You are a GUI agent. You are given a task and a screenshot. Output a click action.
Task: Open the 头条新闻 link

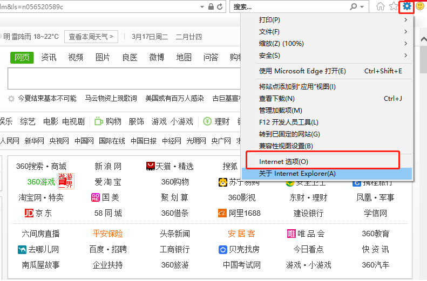(174, 234)
